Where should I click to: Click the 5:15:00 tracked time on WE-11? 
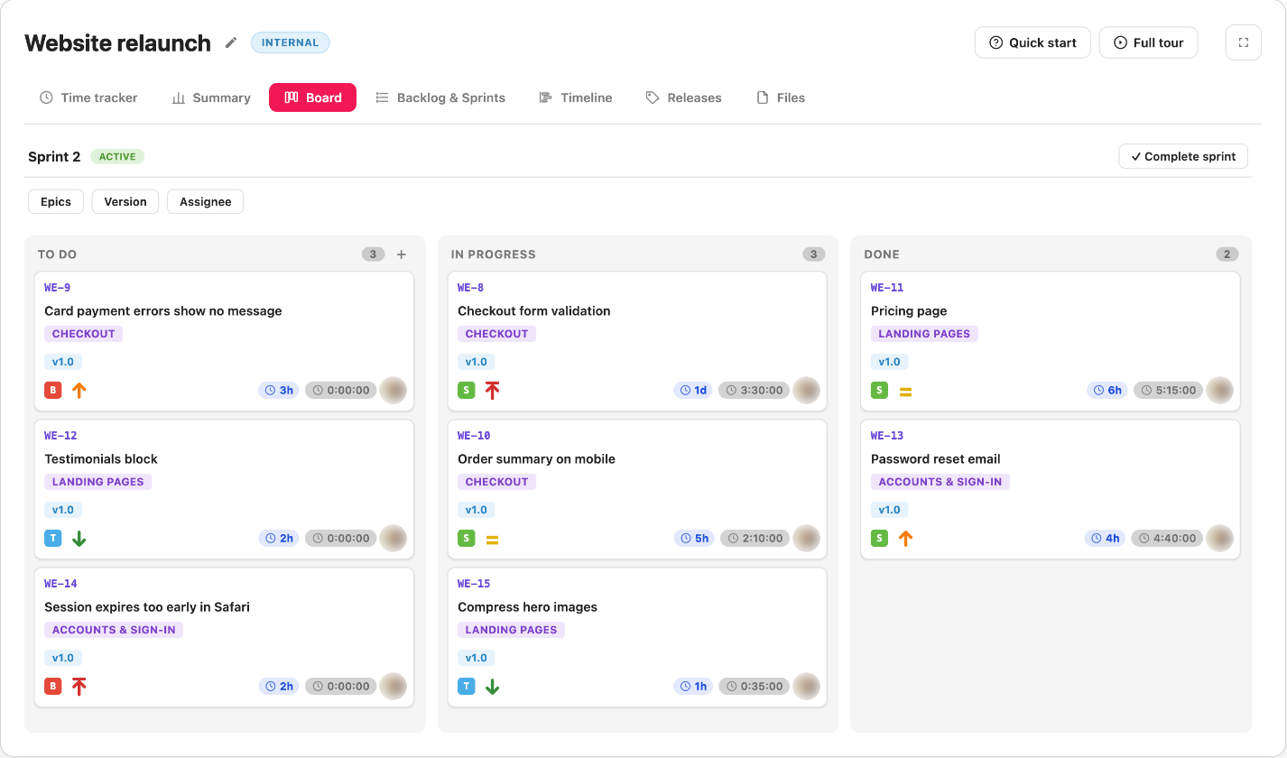click(x=1169, y=391)
